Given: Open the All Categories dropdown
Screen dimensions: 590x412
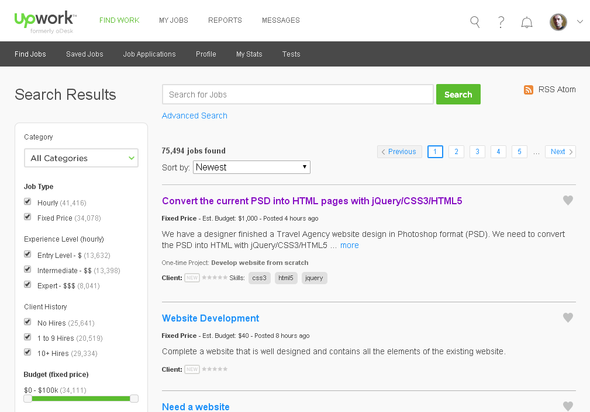Looking at the screenshot, I should click(x=81, y=158).
